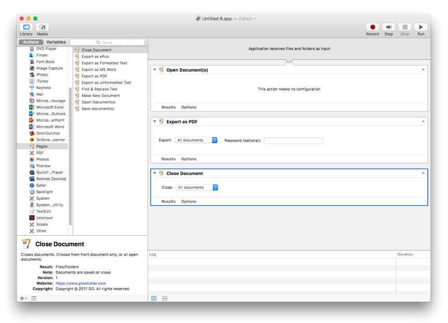Image resolution: width=448 pixels, height=323 pixels.
Task: Show Options of Close Document action
Action: [189, 201]
